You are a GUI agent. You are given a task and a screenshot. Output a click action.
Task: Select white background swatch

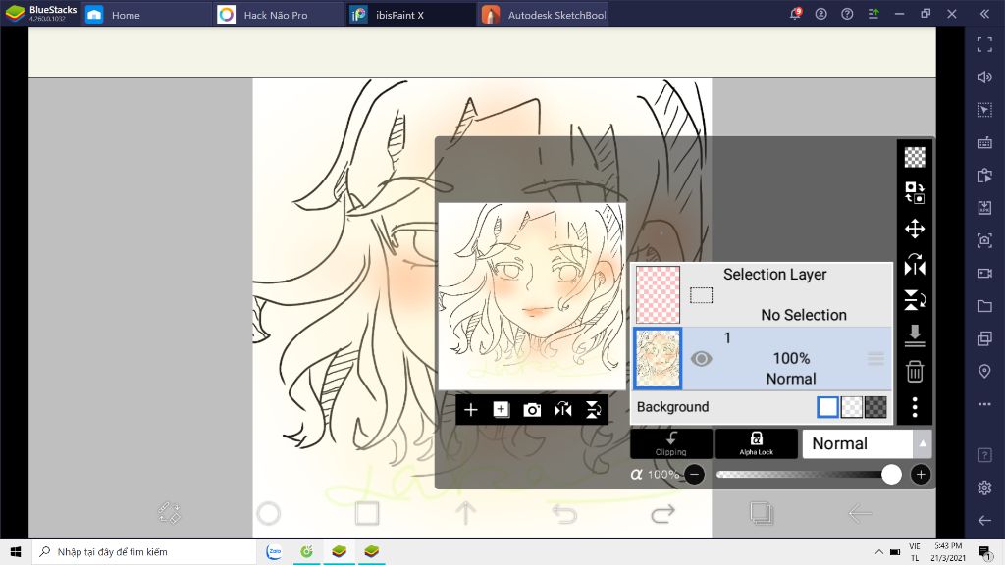click(827, 407)
